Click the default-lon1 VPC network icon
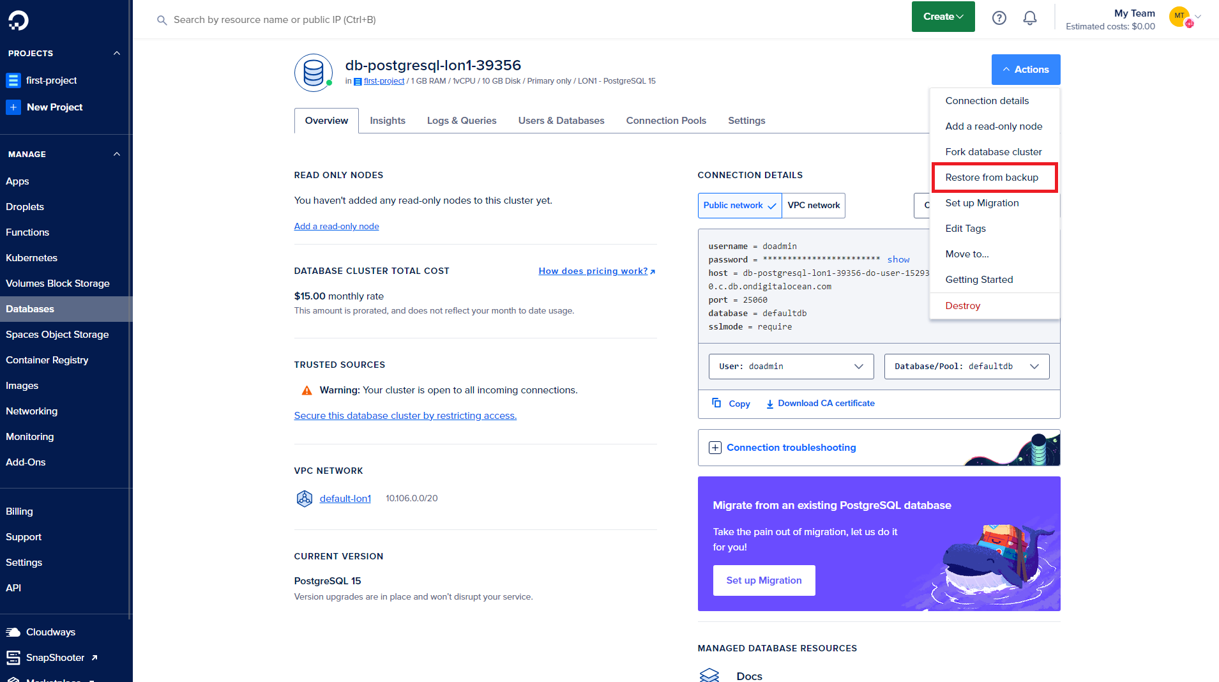Screen dimensions: 1219x682 [x=305, y=498]
